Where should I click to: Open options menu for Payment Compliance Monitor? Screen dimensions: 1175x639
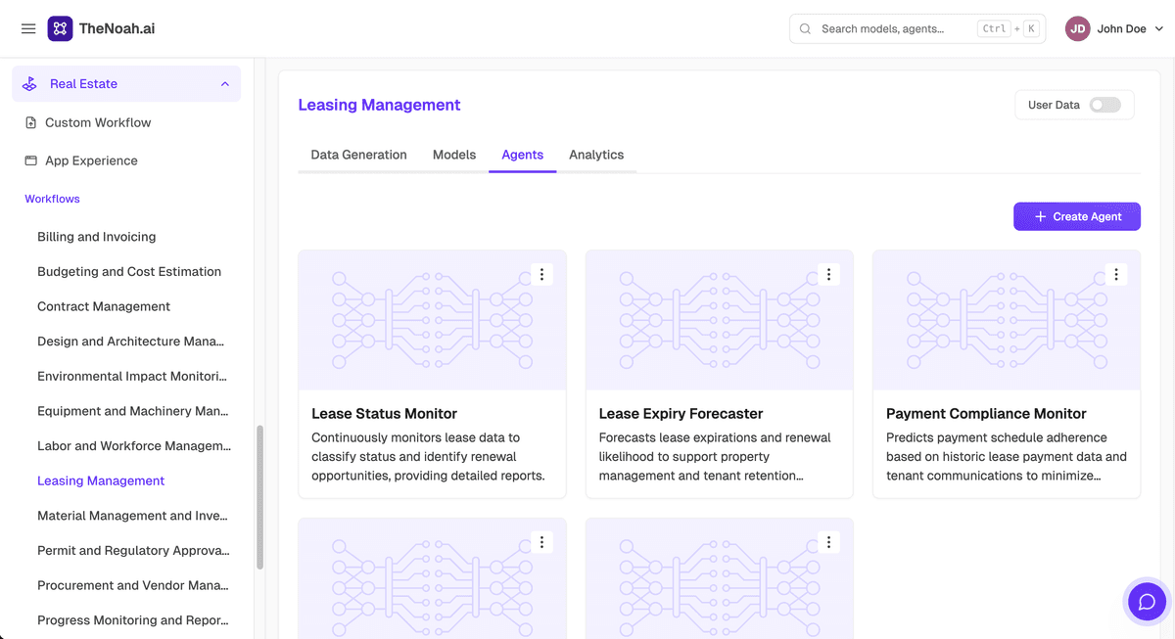pos(1116,275)
